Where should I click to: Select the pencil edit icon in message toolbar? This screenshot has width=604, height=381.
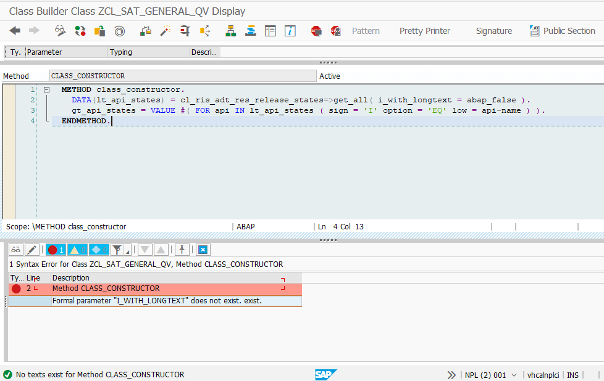(31, 250)
